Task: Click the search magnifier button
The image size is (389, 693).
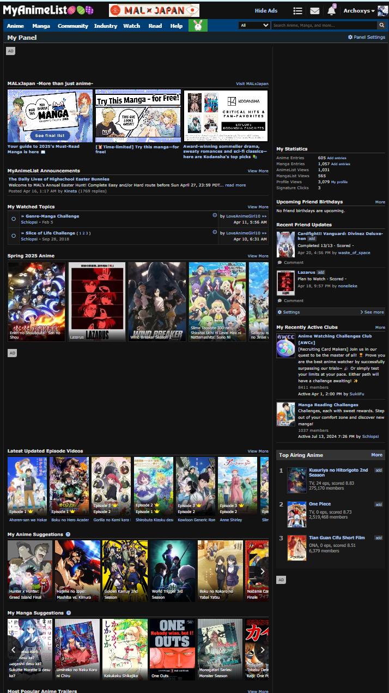Action: pos(381,25)
